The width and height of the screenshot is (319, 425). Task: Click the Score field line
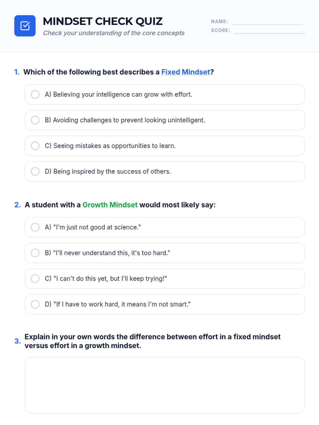click(269, 31)
